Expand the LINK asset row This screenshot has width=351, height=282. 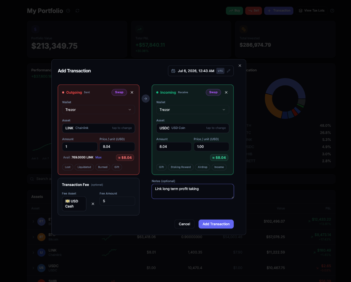pos(33,252)
